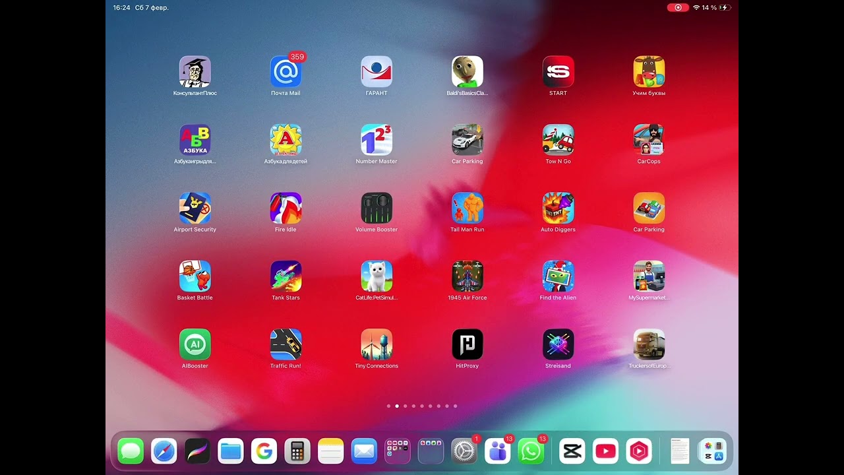Open the My Supermarket game
Screen dimensions: 844x475
649,276
